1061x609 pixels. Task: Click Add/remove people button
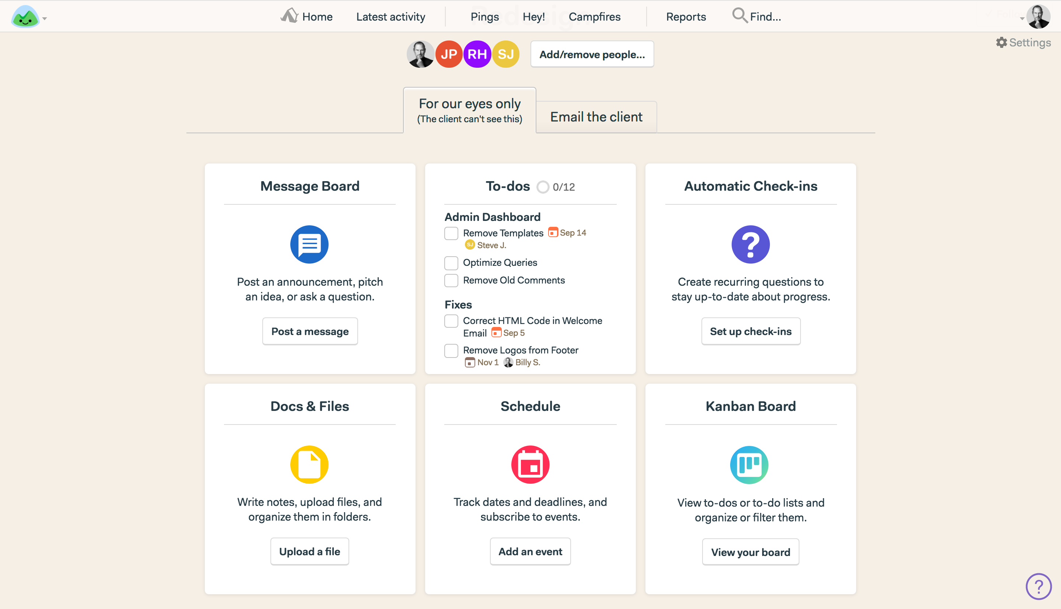(592, 54)
